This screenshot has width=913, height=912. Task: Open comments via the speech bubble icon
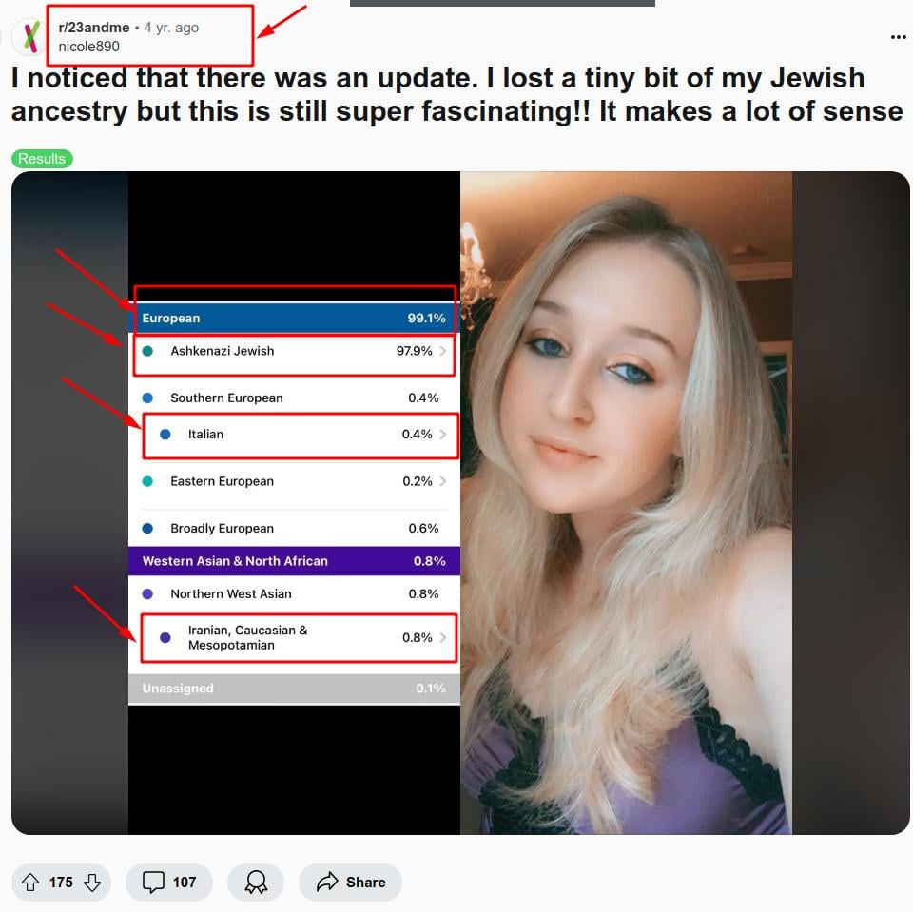(153, 882)
